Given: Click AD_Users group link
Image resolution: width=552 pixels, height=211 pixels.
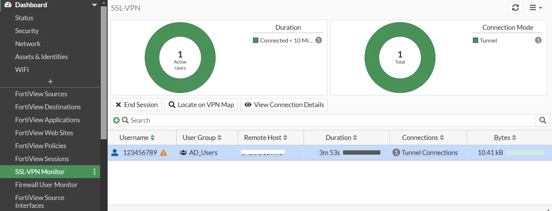Looking at the screenshot, I should click(x=203, y=152).
